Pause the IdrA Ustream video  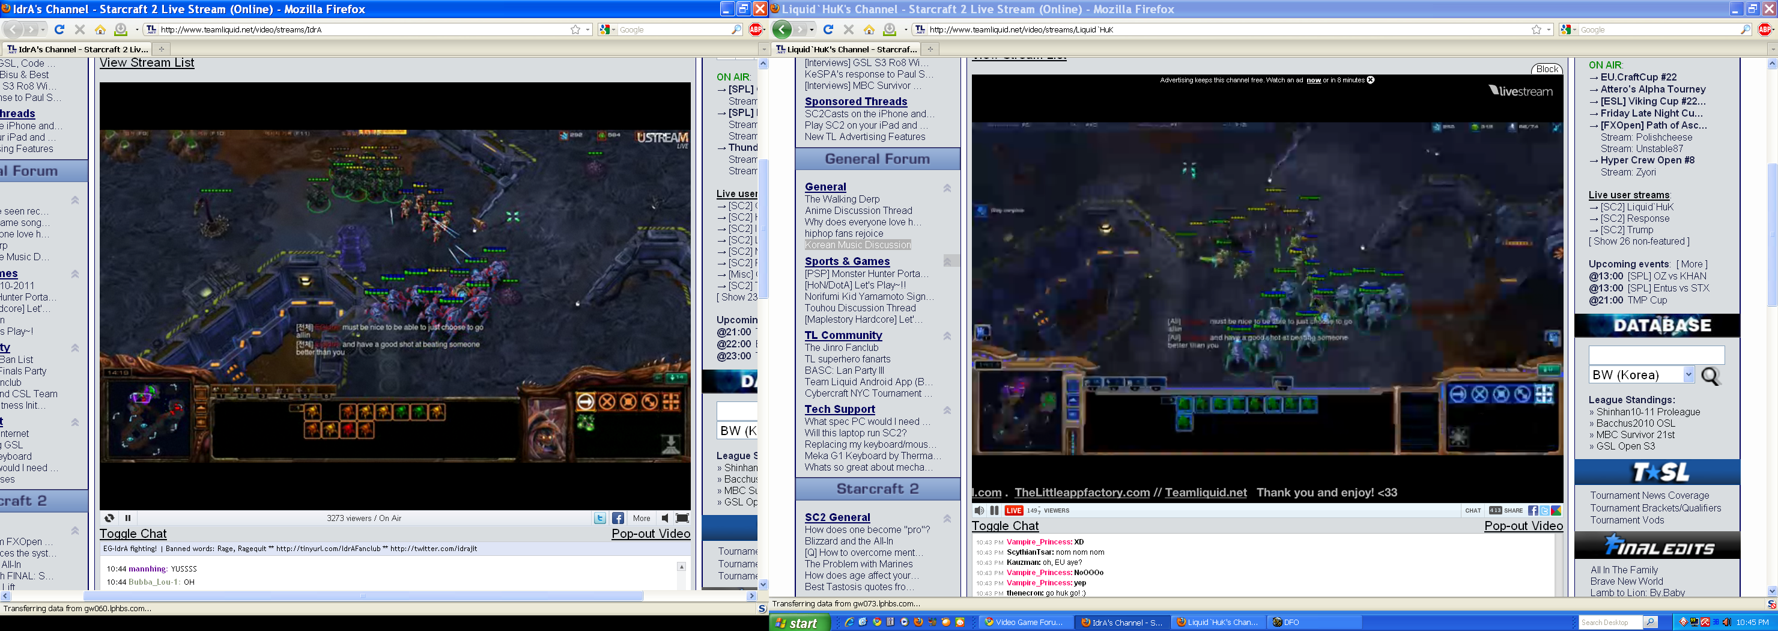(128, 518)
